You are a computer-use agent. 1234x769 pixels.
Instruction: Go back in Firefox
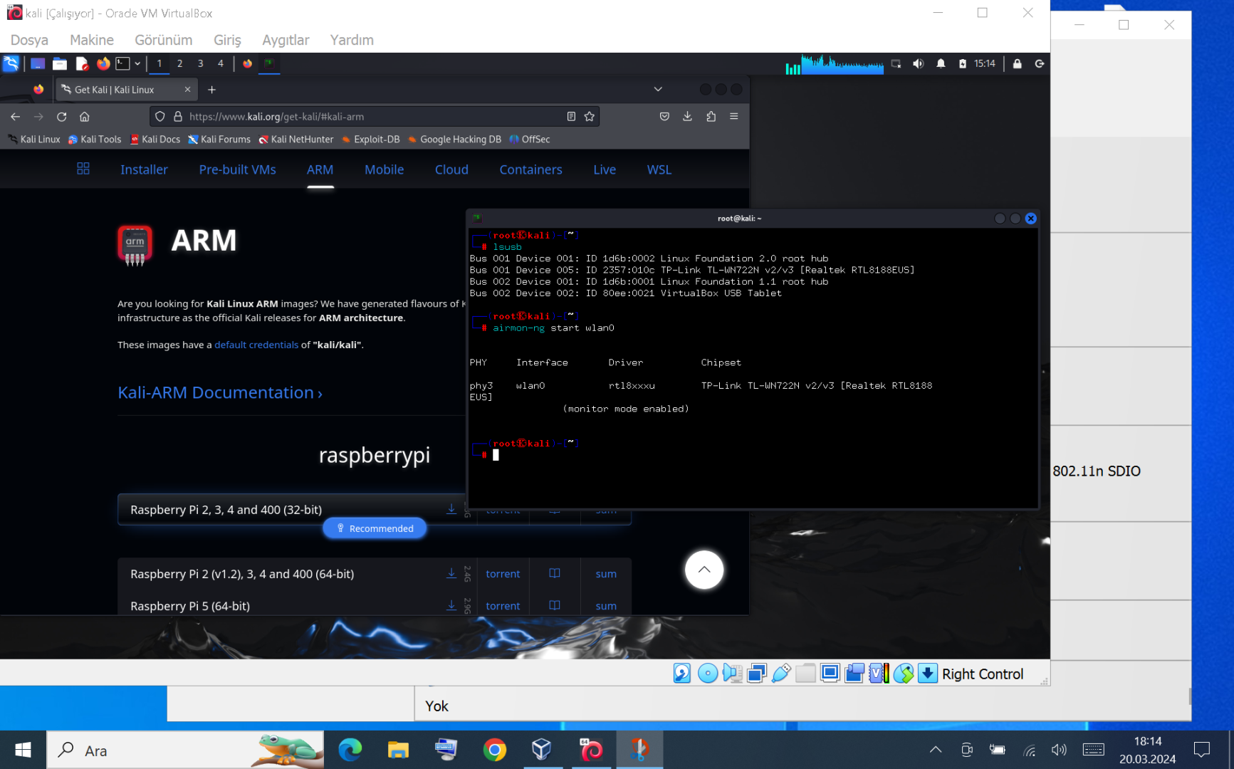(x=16, y=117)
